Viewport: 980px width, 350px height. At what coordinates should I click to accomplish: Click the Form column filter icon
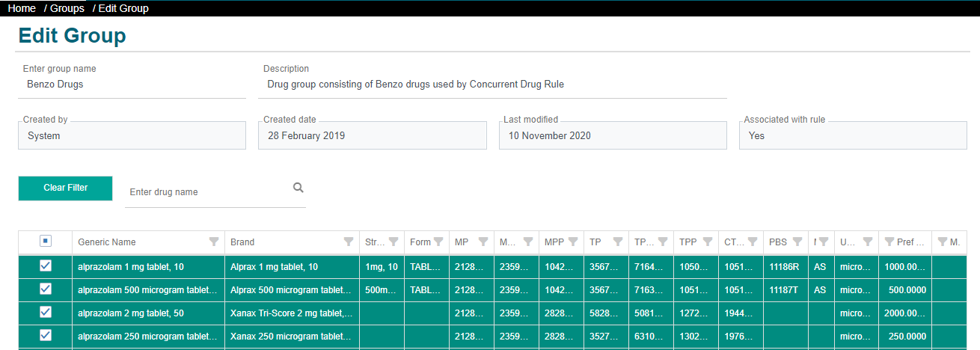click(x=438, y=242)
